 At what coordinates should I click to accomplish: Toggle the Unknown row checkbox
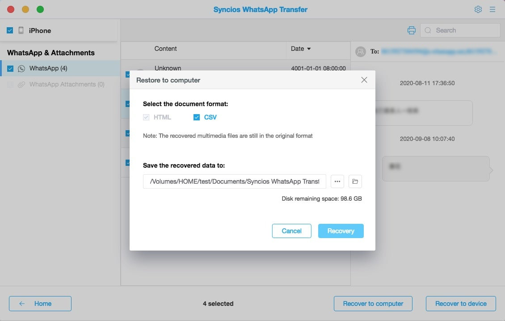pyautogui.click(x=127, y=74)
